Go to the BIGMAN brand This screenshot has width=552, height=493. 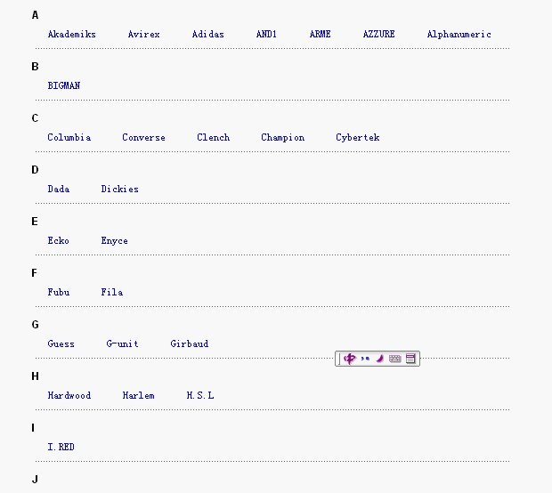(x=63, y=86)
